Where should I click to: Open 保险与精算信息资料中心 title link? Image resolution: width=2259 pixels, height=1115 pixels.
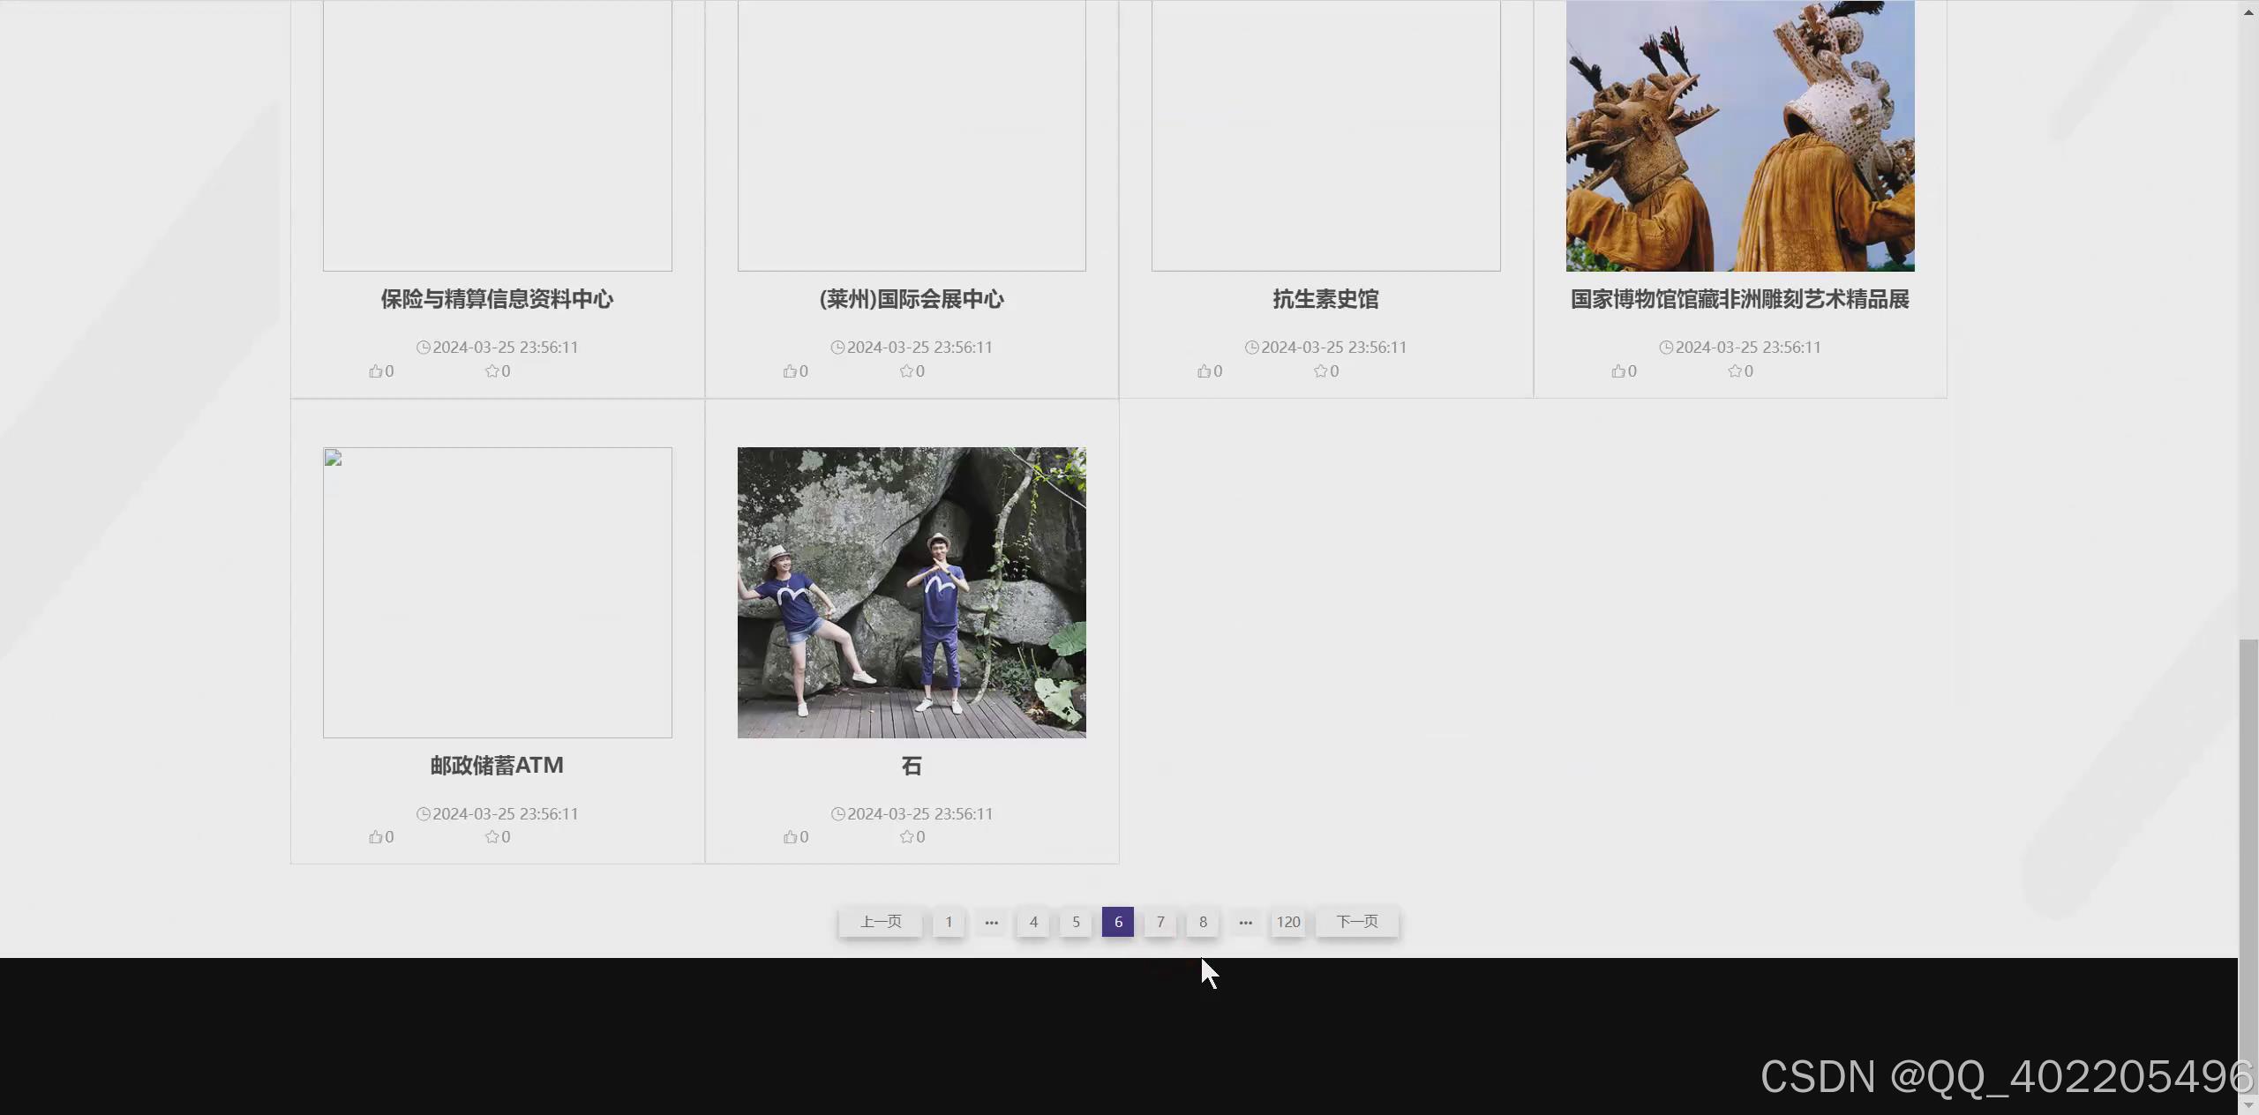[x=497, y=299]
